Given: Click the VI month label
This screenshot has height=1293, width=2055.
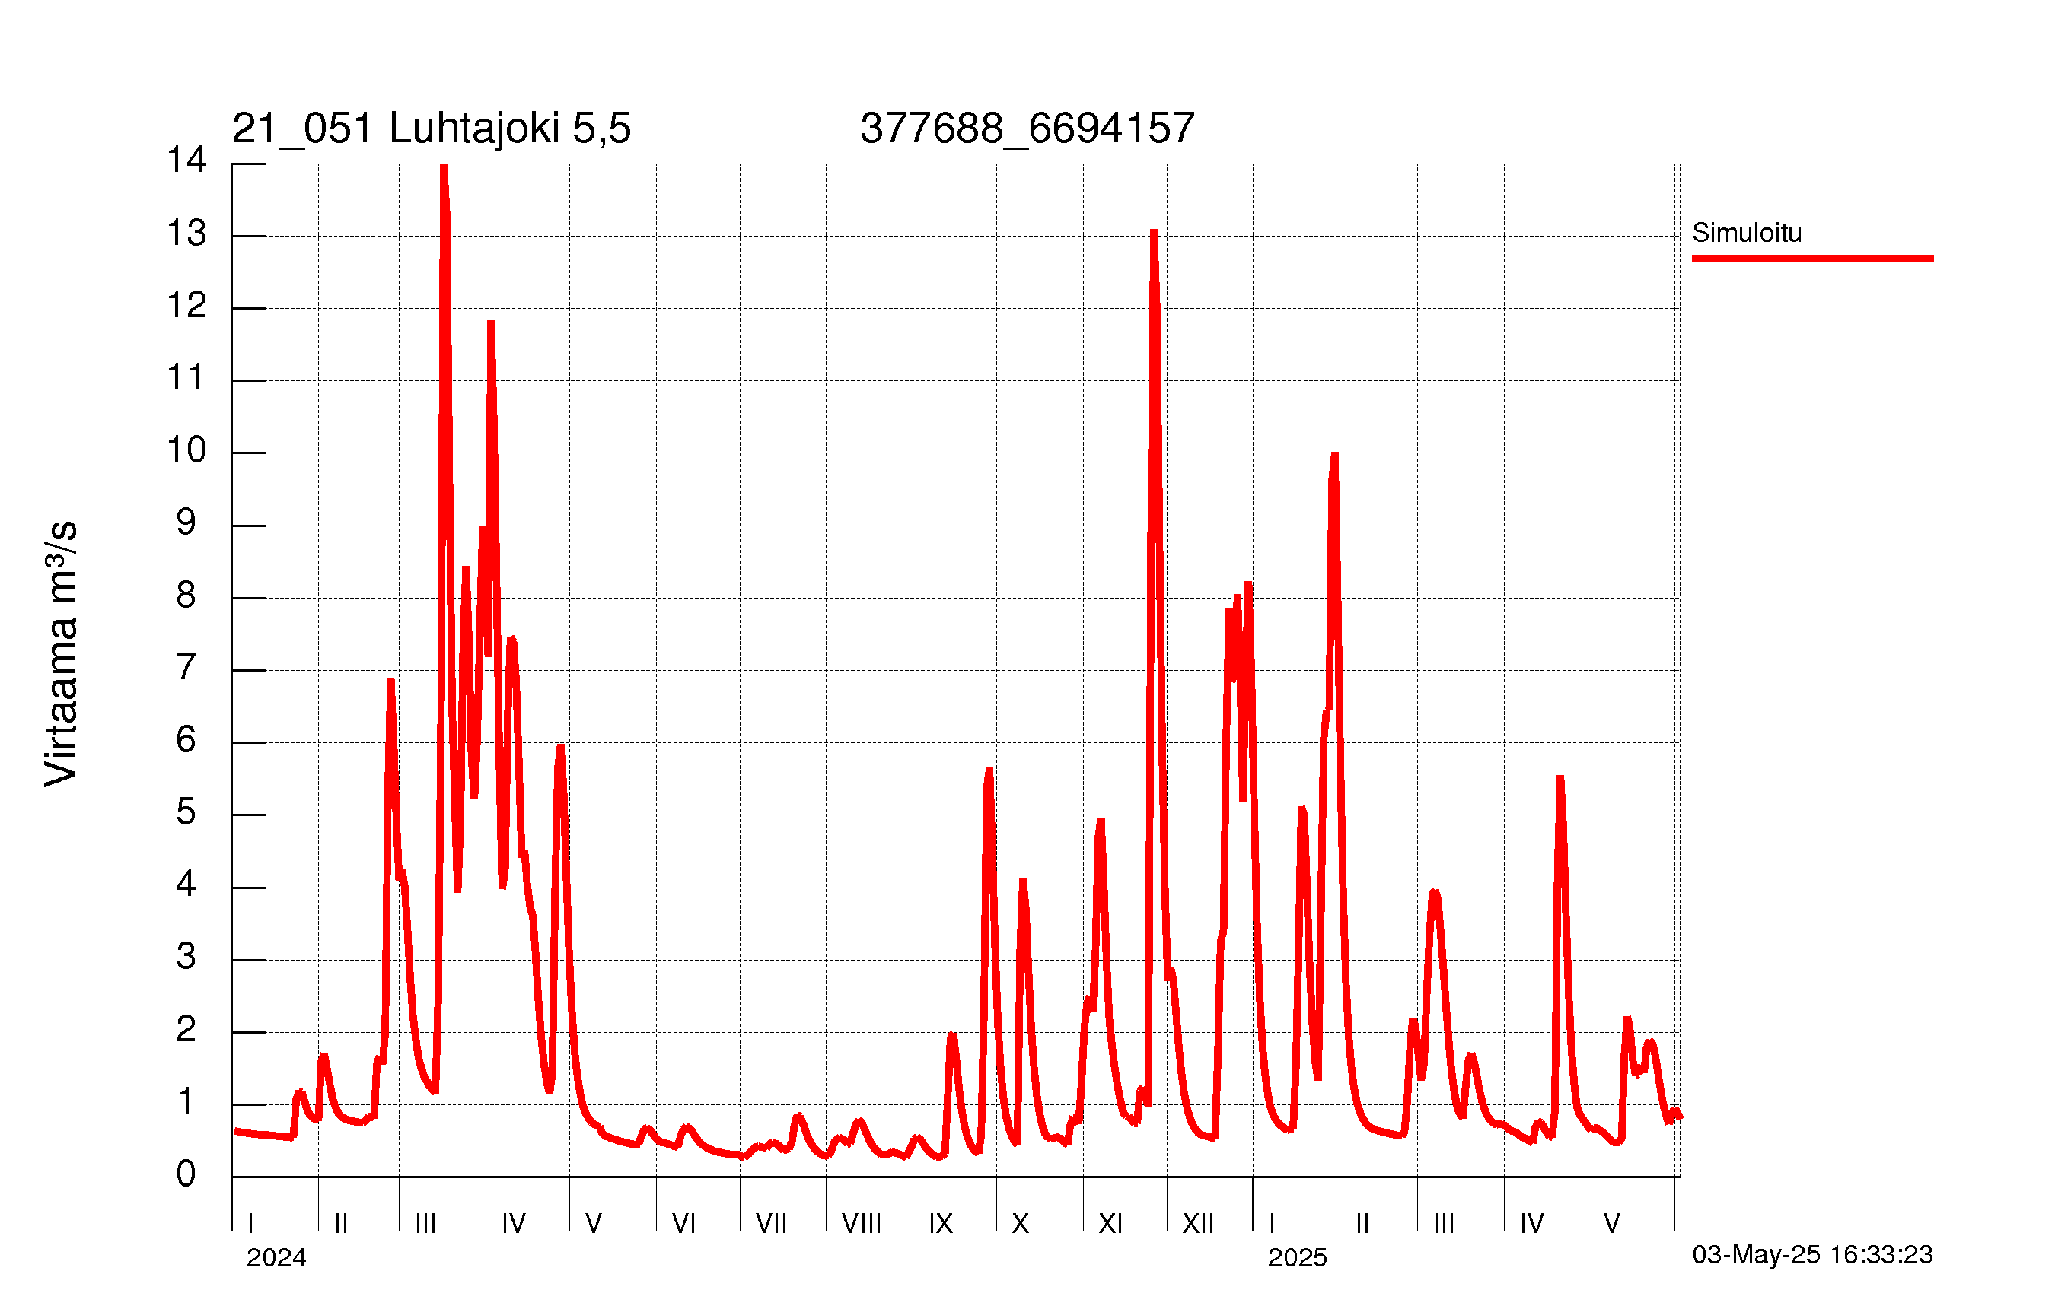Looking at the screenshot, I should pos(684,1224).
